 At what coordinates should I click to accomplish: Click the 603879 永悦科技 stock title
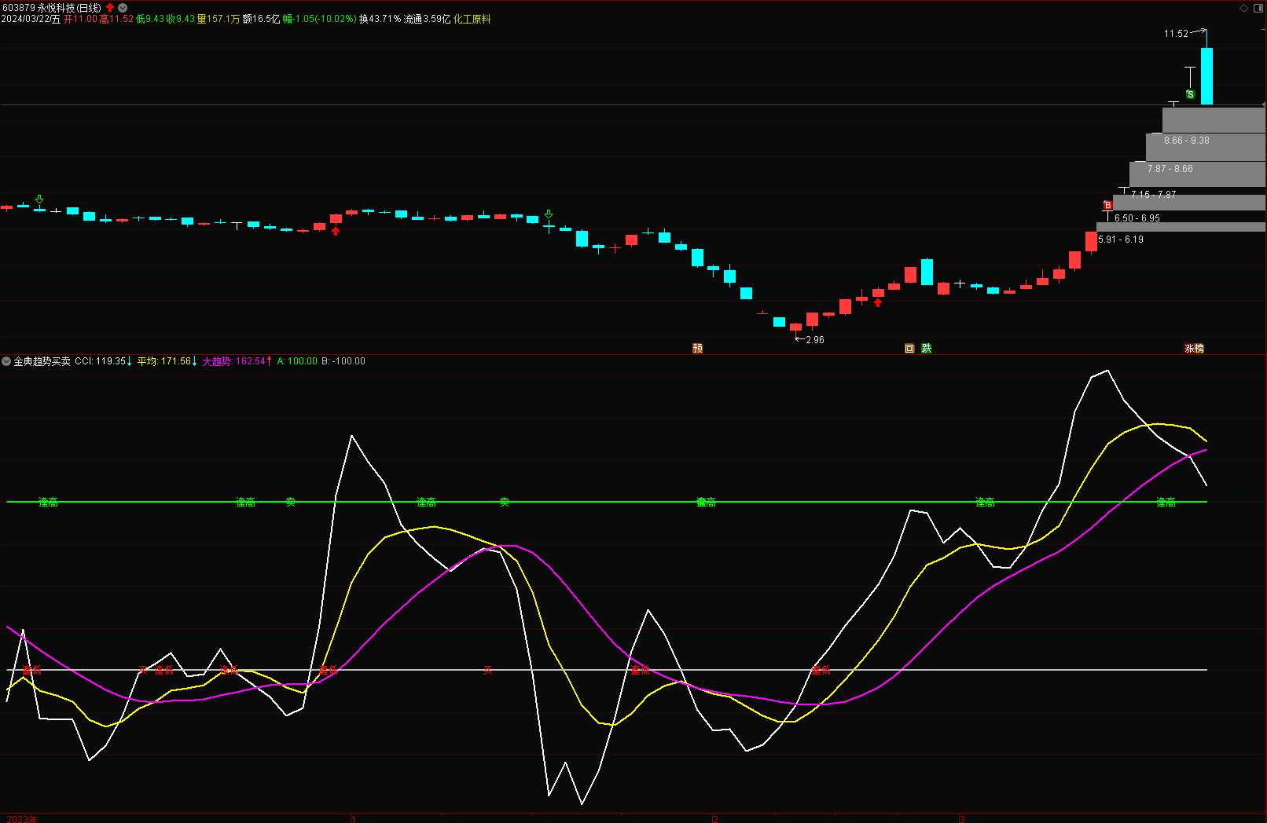(51, 8)
